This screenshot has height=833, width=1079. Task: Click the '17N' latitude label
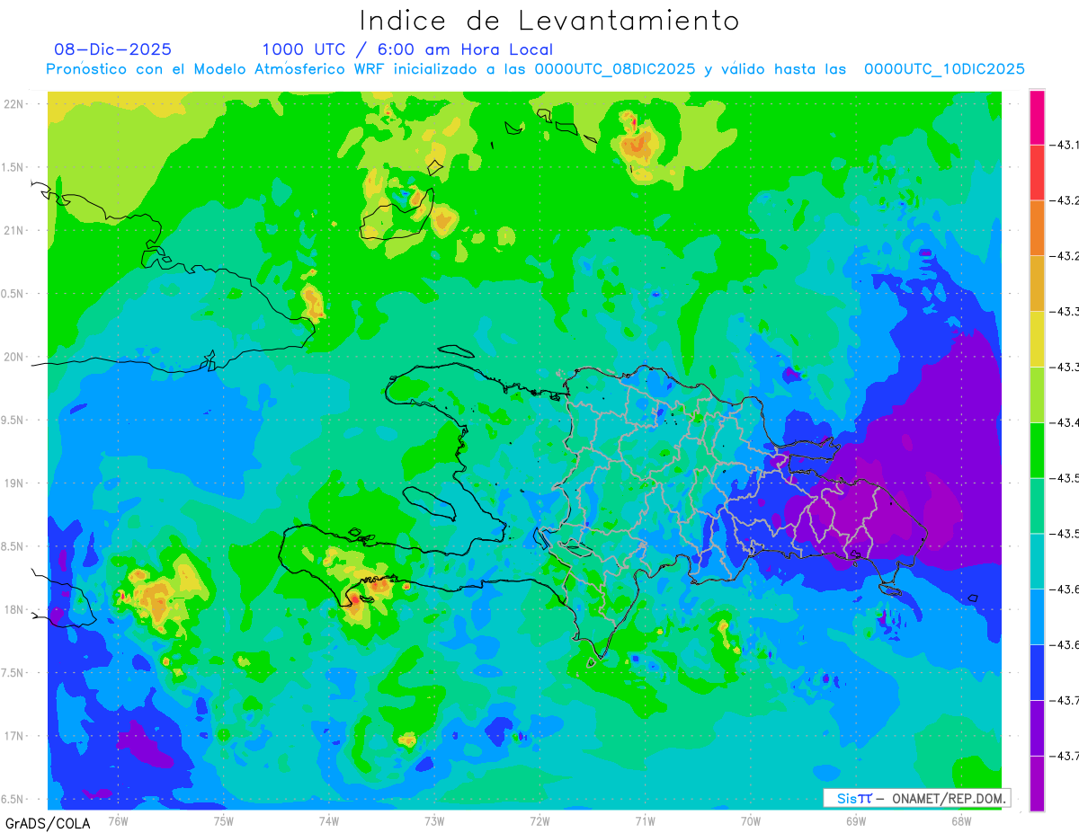click(x=14, y=736)
